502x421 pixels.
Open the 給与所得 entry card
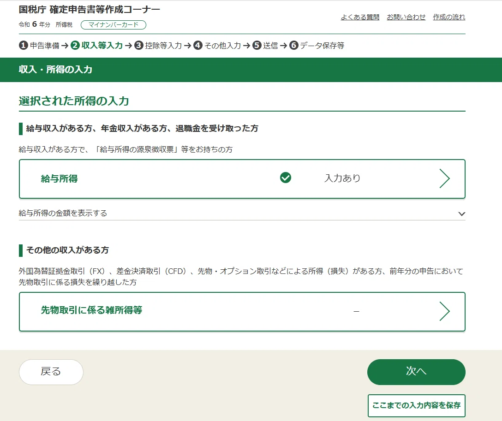(242, 179)
